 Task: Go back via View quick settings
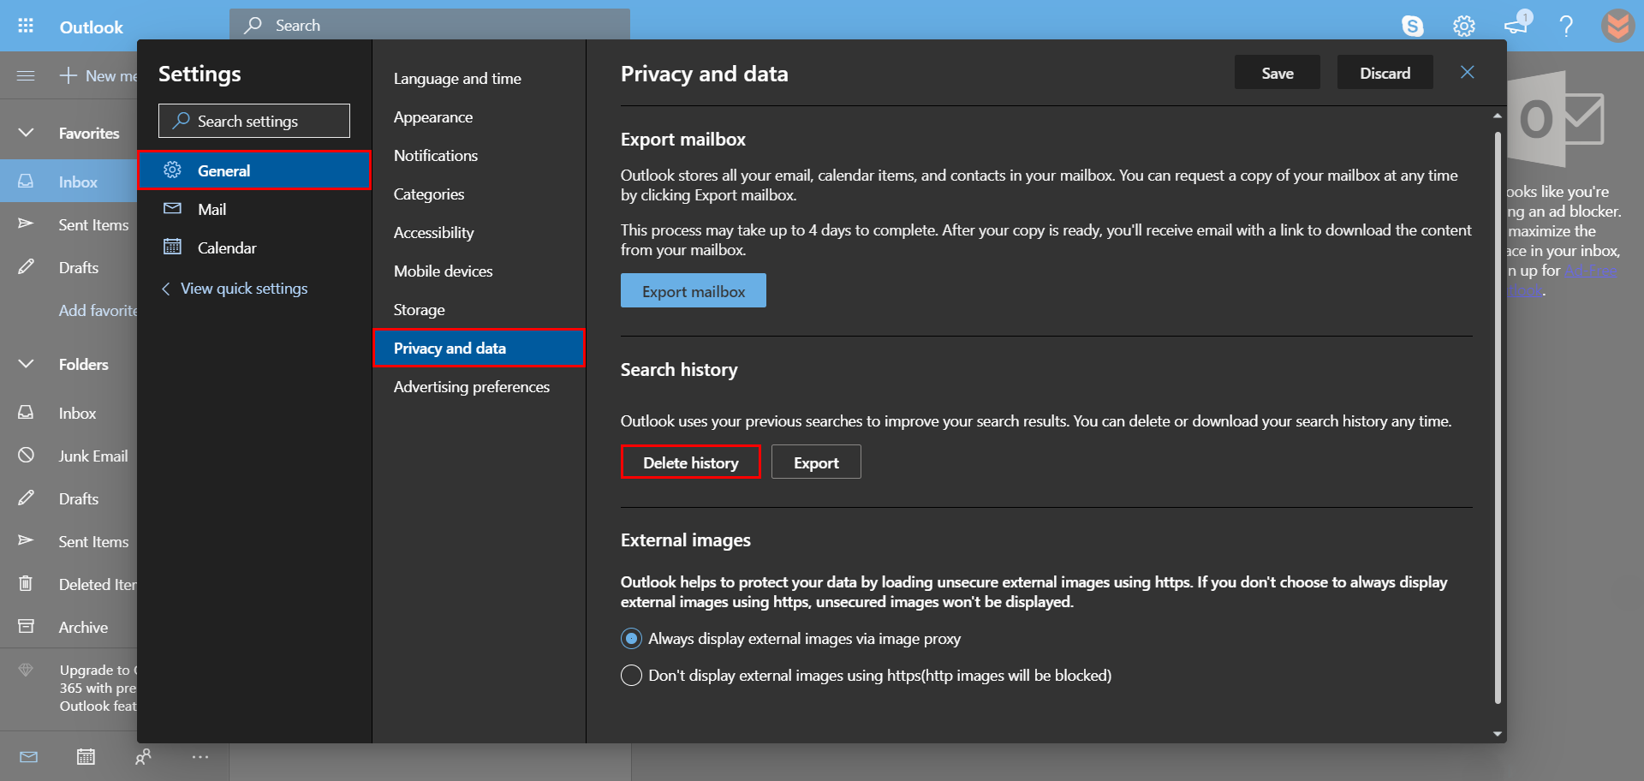tap(235, 289)
